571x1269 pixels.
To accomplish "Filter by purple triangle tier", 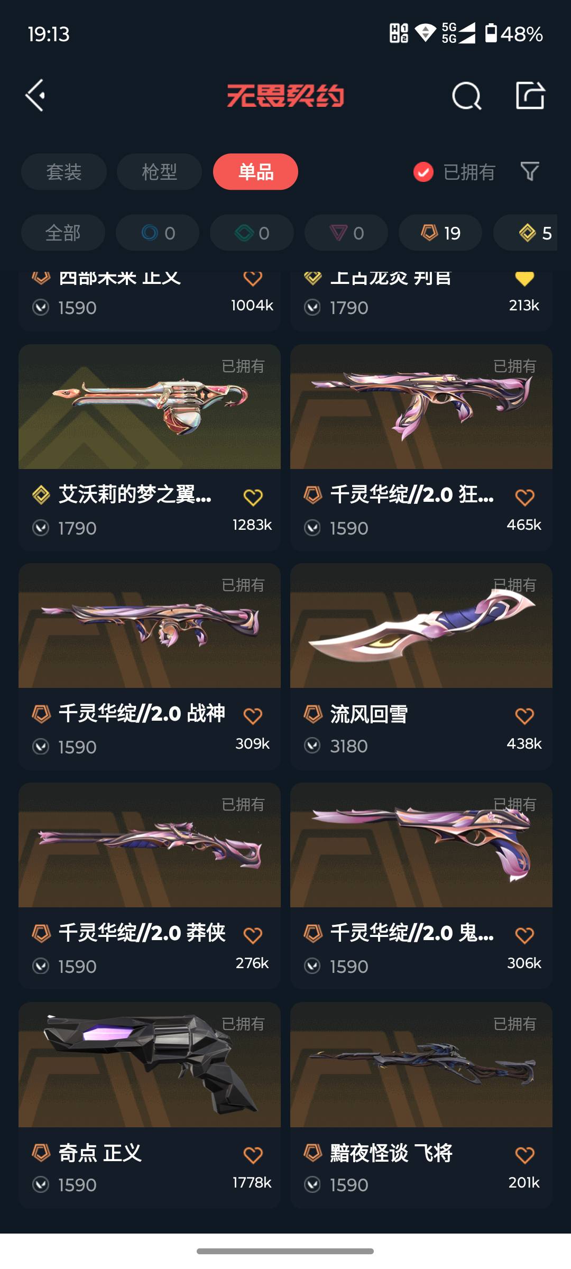I will click(346, 233).
